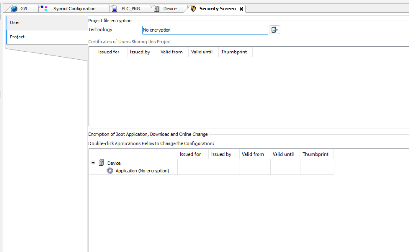Select the Project side tab
Screen dimensions: 409x252
click(46, 37)
